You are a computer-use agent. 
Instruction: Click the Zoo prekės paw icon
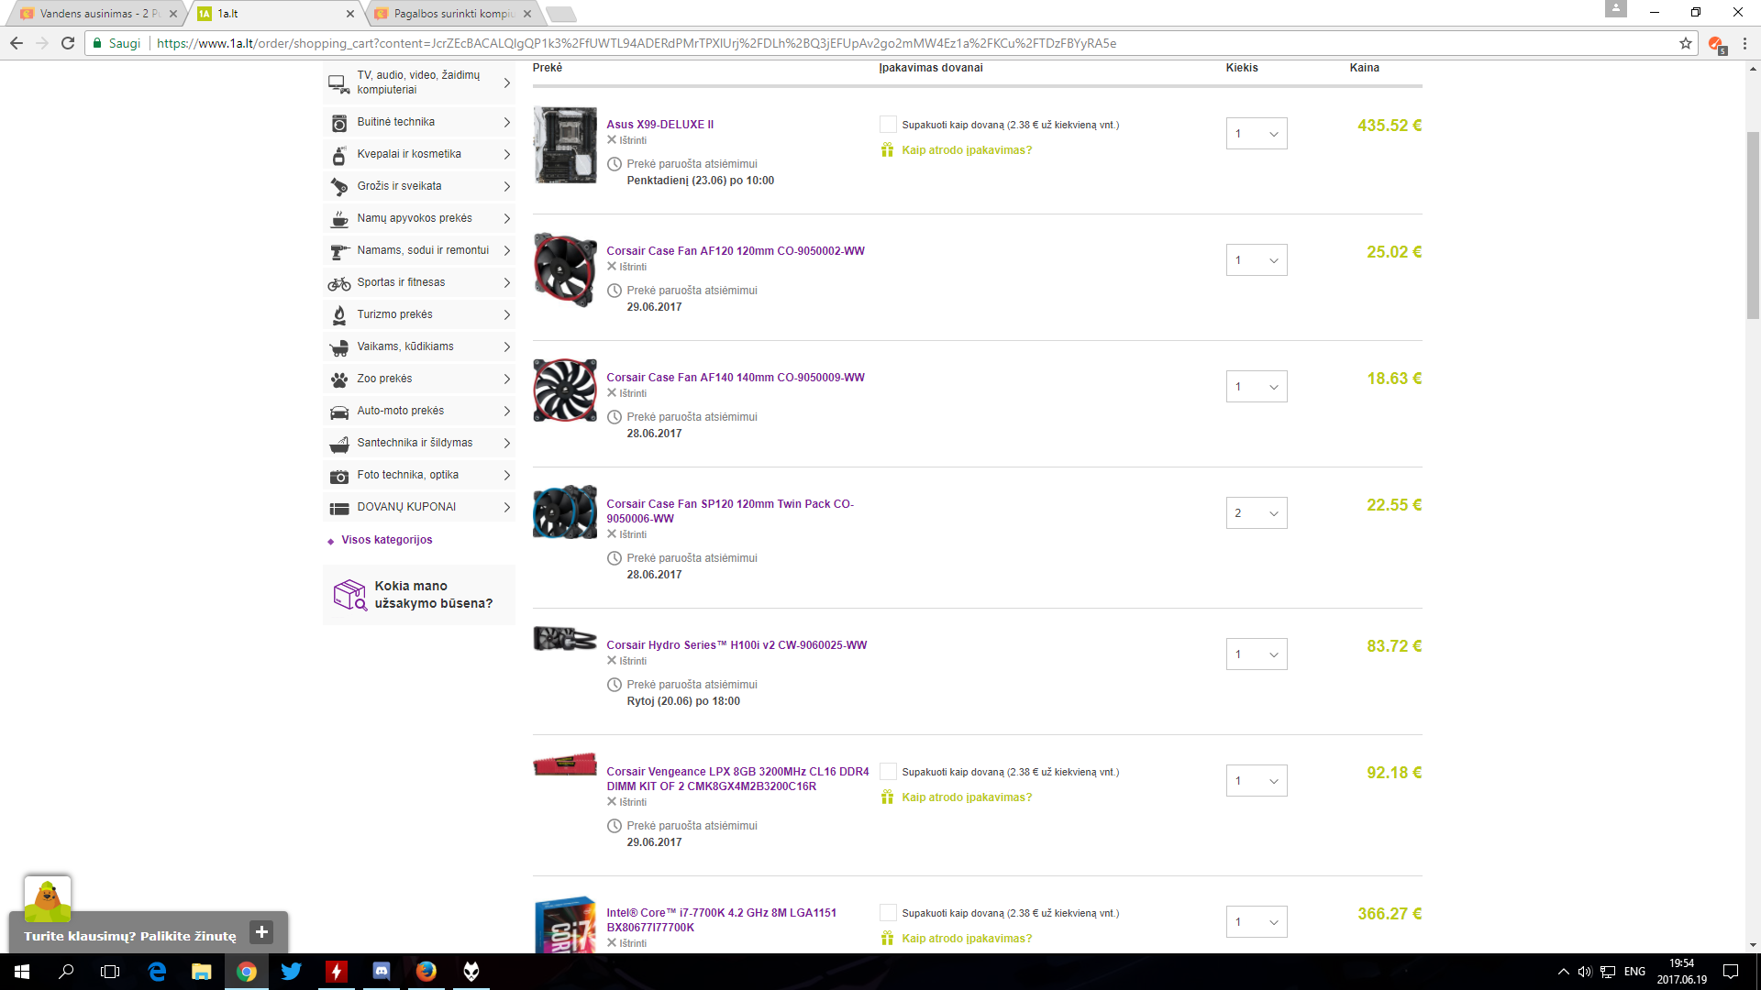(x=339, y=379)
